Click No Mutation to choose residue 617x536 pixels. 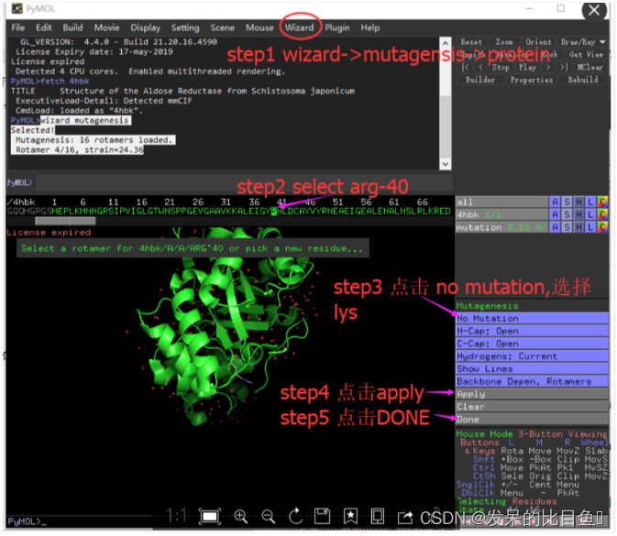coord(532,318)
